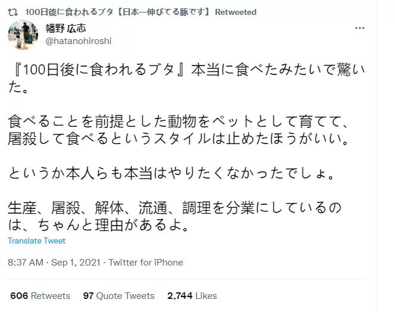Click the 8:37 AM · Sep 1, 2021 timestamp
395x312 pixels.
55,262
